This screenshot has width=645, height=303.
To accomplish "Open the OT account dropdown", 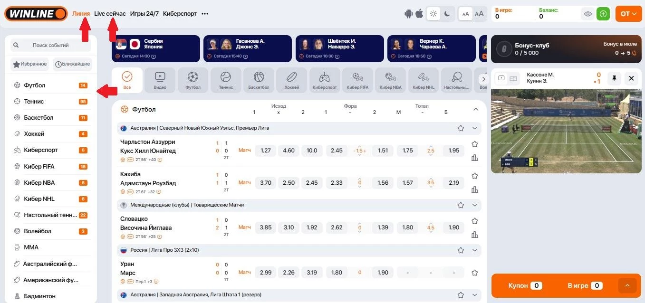I will [628, 14].
